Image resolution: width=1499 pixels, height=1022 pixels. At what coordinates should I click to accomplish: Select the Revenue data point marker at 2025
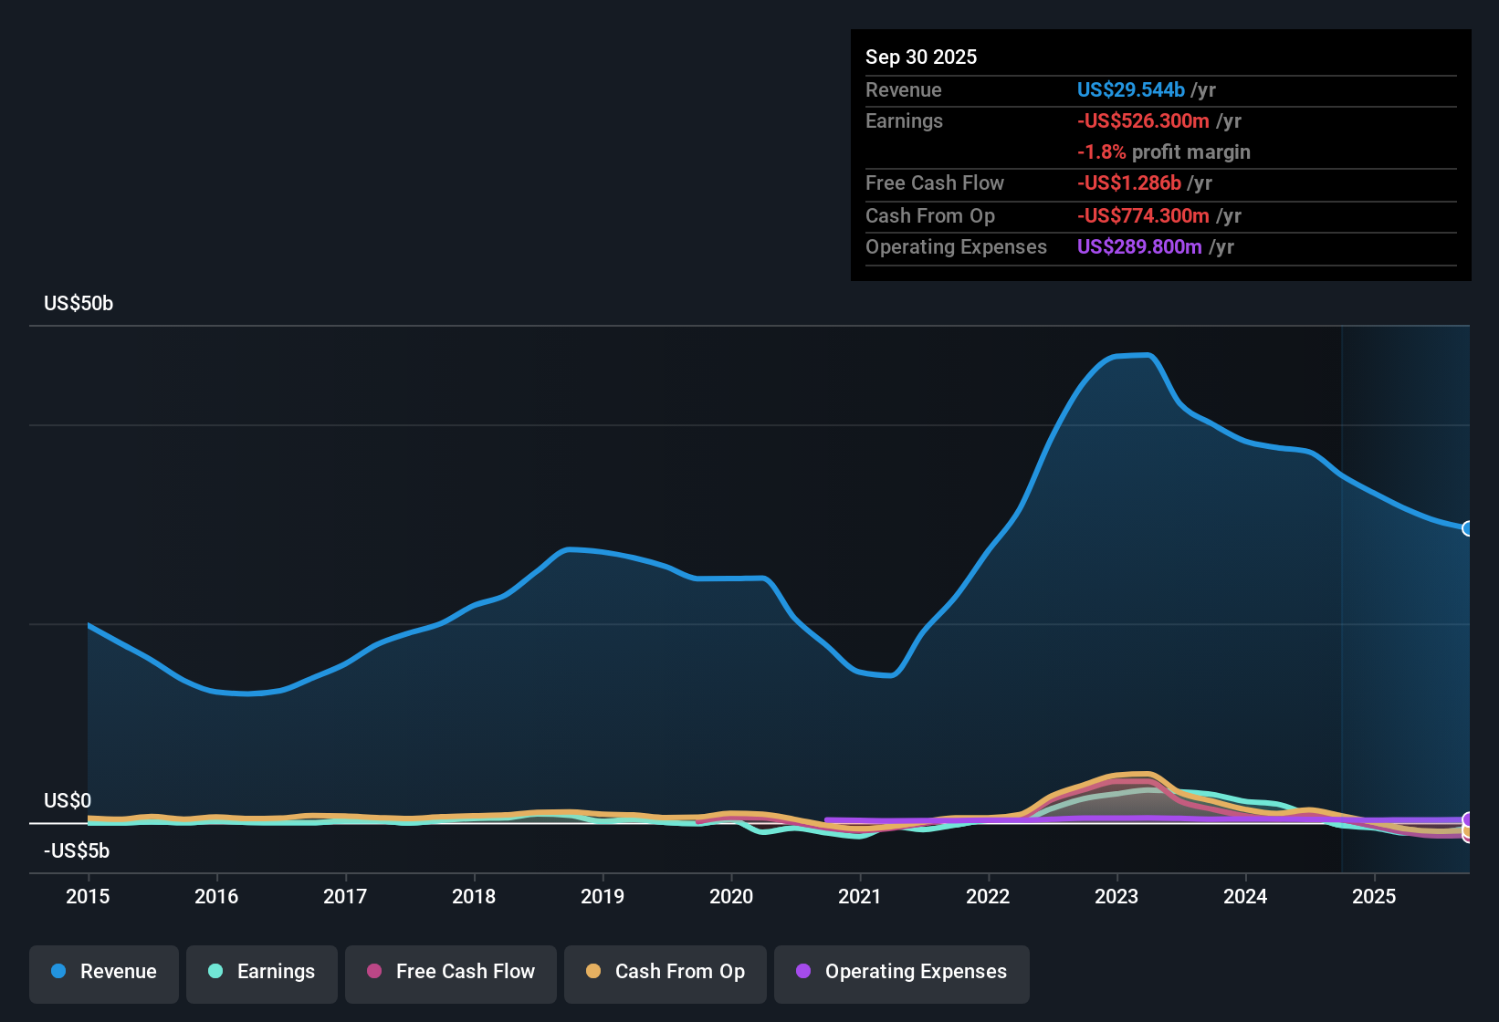tap(1468, 529)
